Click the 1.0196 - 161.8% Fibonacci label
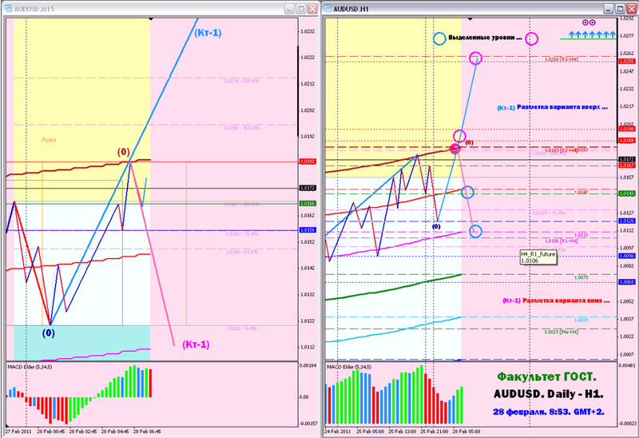 pyautogui.click(x=241, y=128)
